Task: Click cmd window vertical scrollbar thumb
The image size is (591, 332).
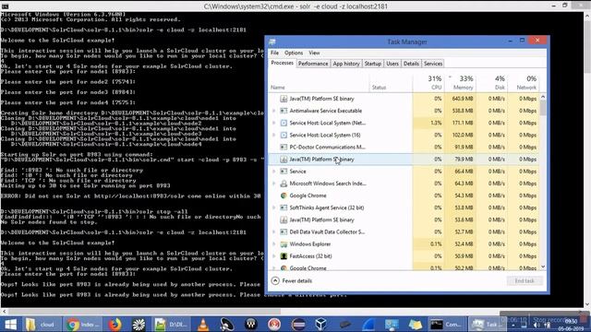Action: [x=587, y=47]
